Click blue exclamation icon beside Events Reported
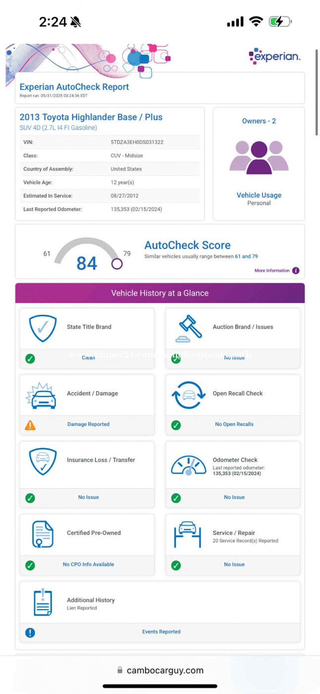320x694 pixels. pos(30,633)
